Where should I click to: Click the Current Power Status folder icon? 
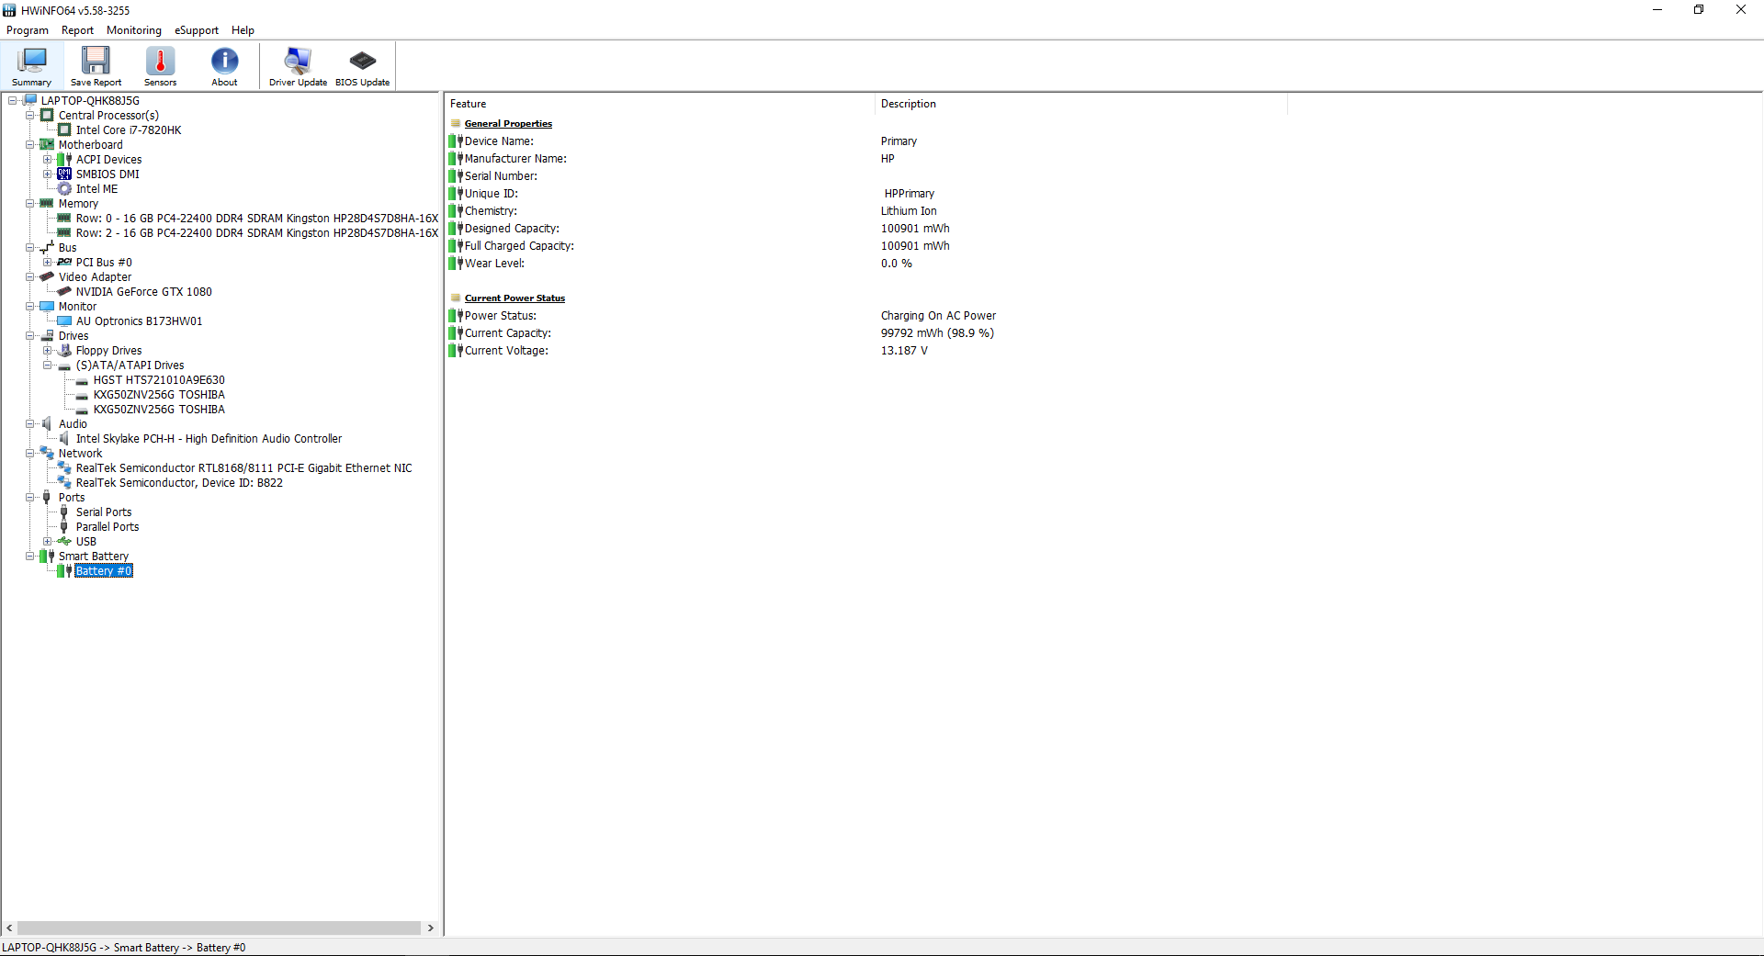pyautogui.click(x=456, y=298)
